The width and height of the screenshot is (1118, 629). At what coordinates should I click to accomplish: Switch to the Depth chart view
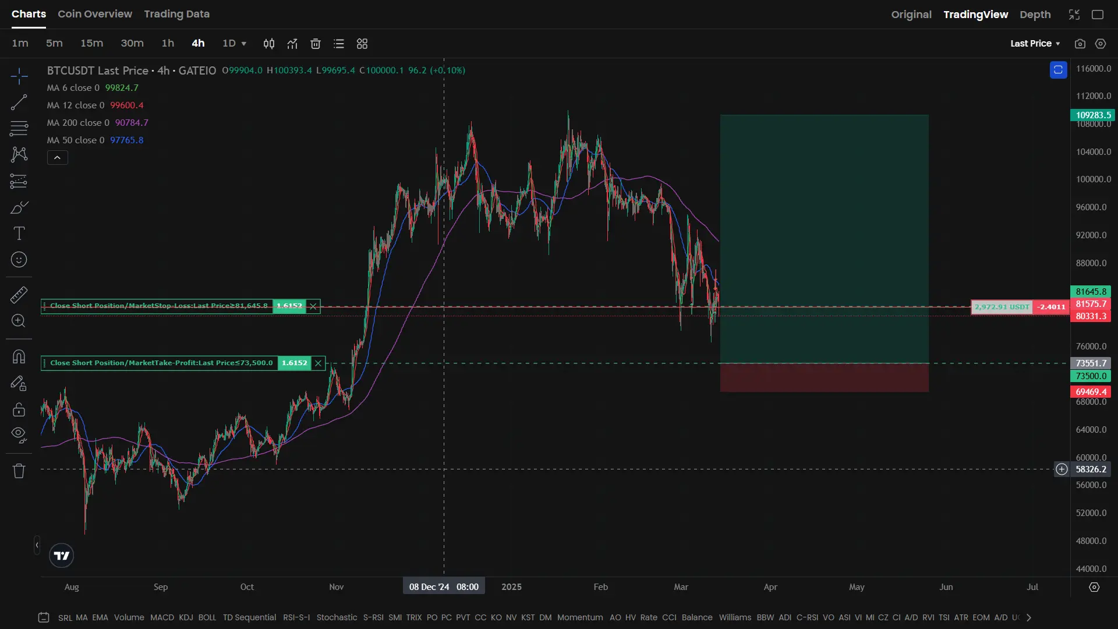1035,15
